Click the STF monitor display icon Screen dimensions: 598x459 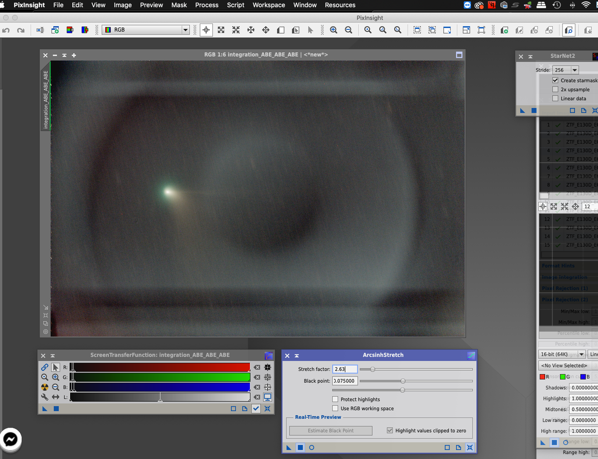(268, 397)
